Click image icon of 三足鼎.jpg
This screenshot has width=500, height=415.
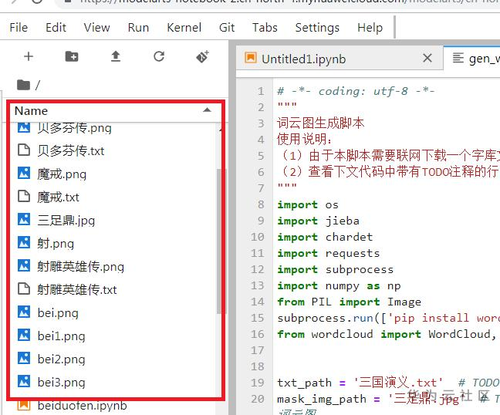24,219
